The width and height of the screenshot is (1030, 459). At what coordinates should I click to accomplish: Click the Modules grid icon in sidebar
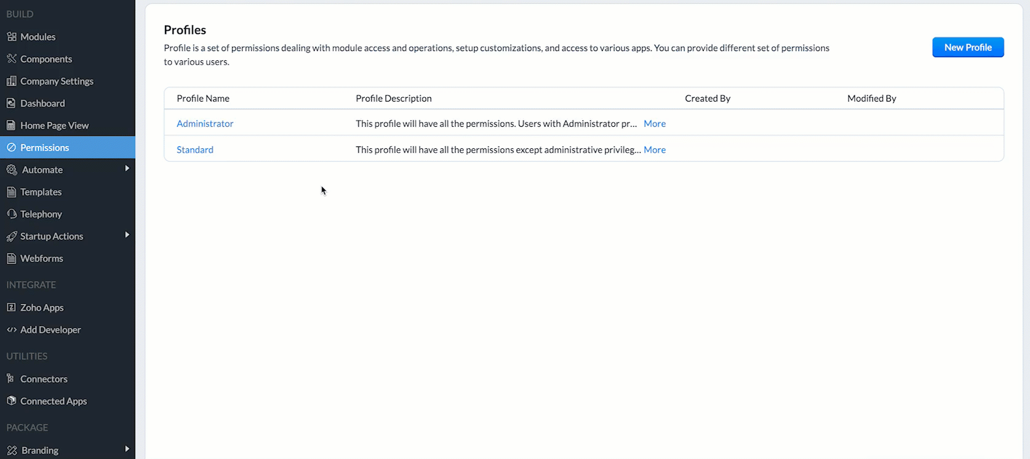point(12,37)
